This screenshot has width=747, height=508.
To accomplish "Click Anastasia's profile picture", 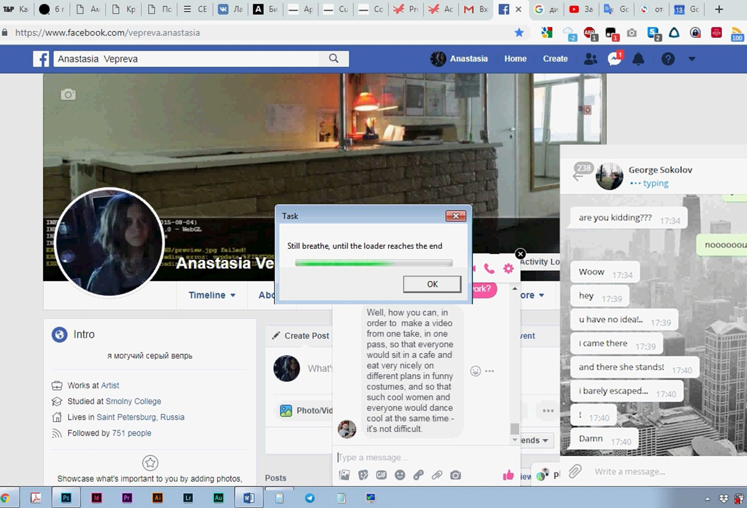I will [109, 242].
